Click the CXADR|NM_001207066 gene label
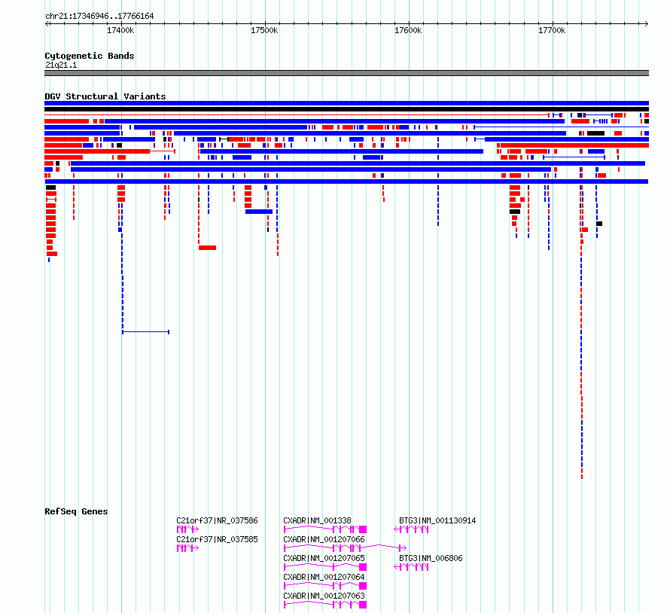 tap(324, 539)
